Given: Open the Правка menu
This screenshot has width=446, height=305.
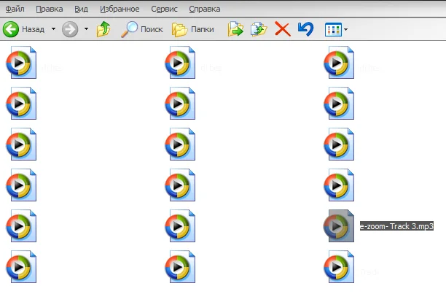Looking at the screenshot, I should pyautogui.click(x=50, y=9).
